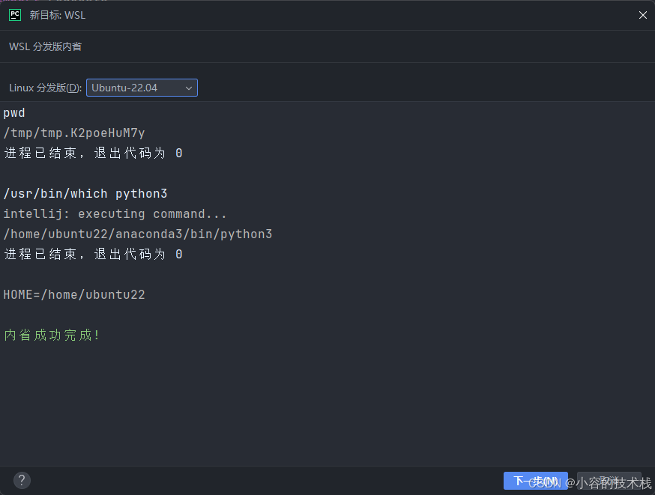Click the 'intellij: executing command...' line
Screen dimensions: 655x495
115,213
